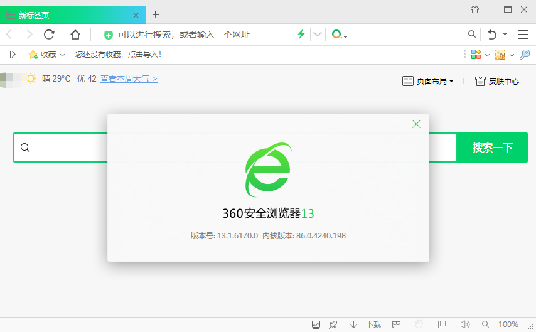The image size is (536, 332).
Task: Toggle the sidebar expand icon
Action: pyautogui.click(x=13, y=55)
